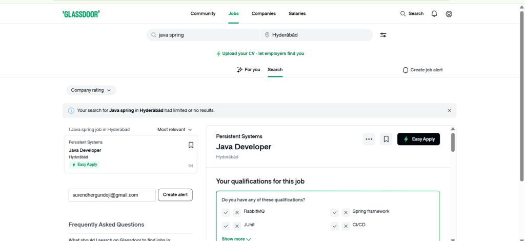Click the Easy Apply button
Image resolution: width=525 pixels, height=241 pixels.
tap(418, 139)
